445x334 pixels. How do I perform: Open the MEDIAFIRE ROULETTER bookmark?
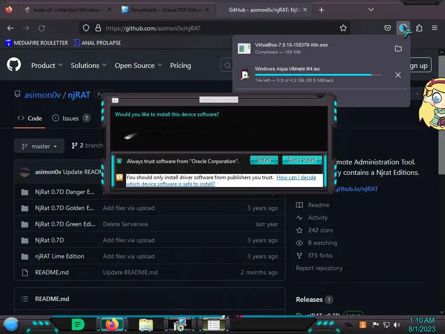(37, 43)
